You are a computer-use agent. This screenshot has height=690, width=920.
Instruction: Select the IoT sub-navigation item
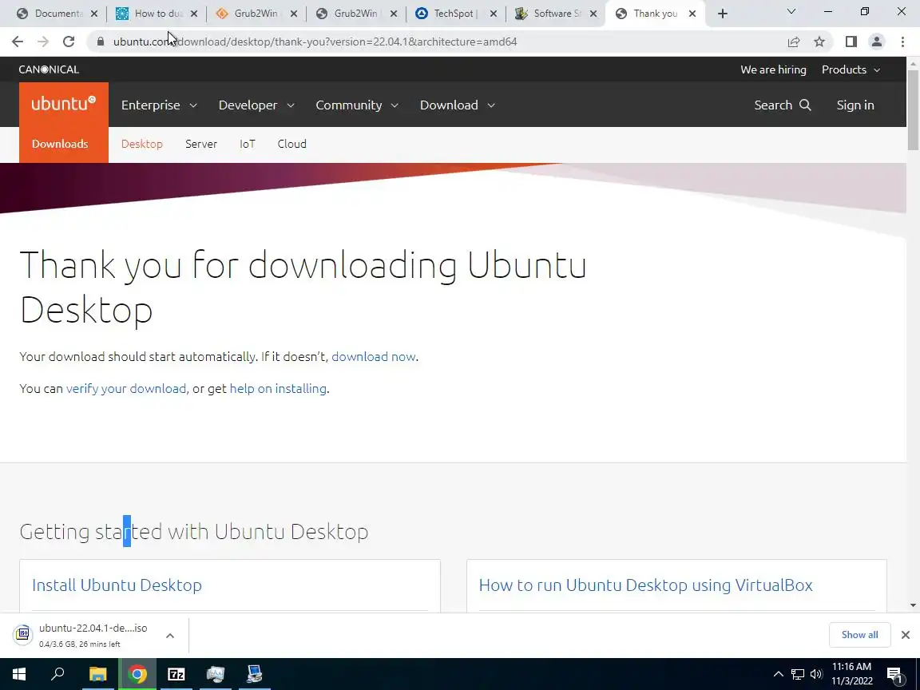[247, 144]
